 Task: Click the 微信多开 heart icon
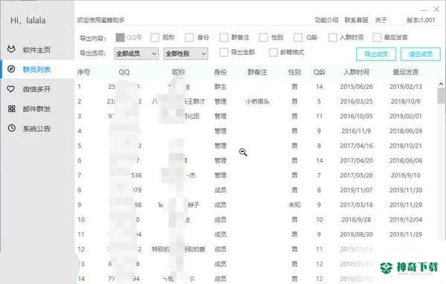[x=11, y=89]
